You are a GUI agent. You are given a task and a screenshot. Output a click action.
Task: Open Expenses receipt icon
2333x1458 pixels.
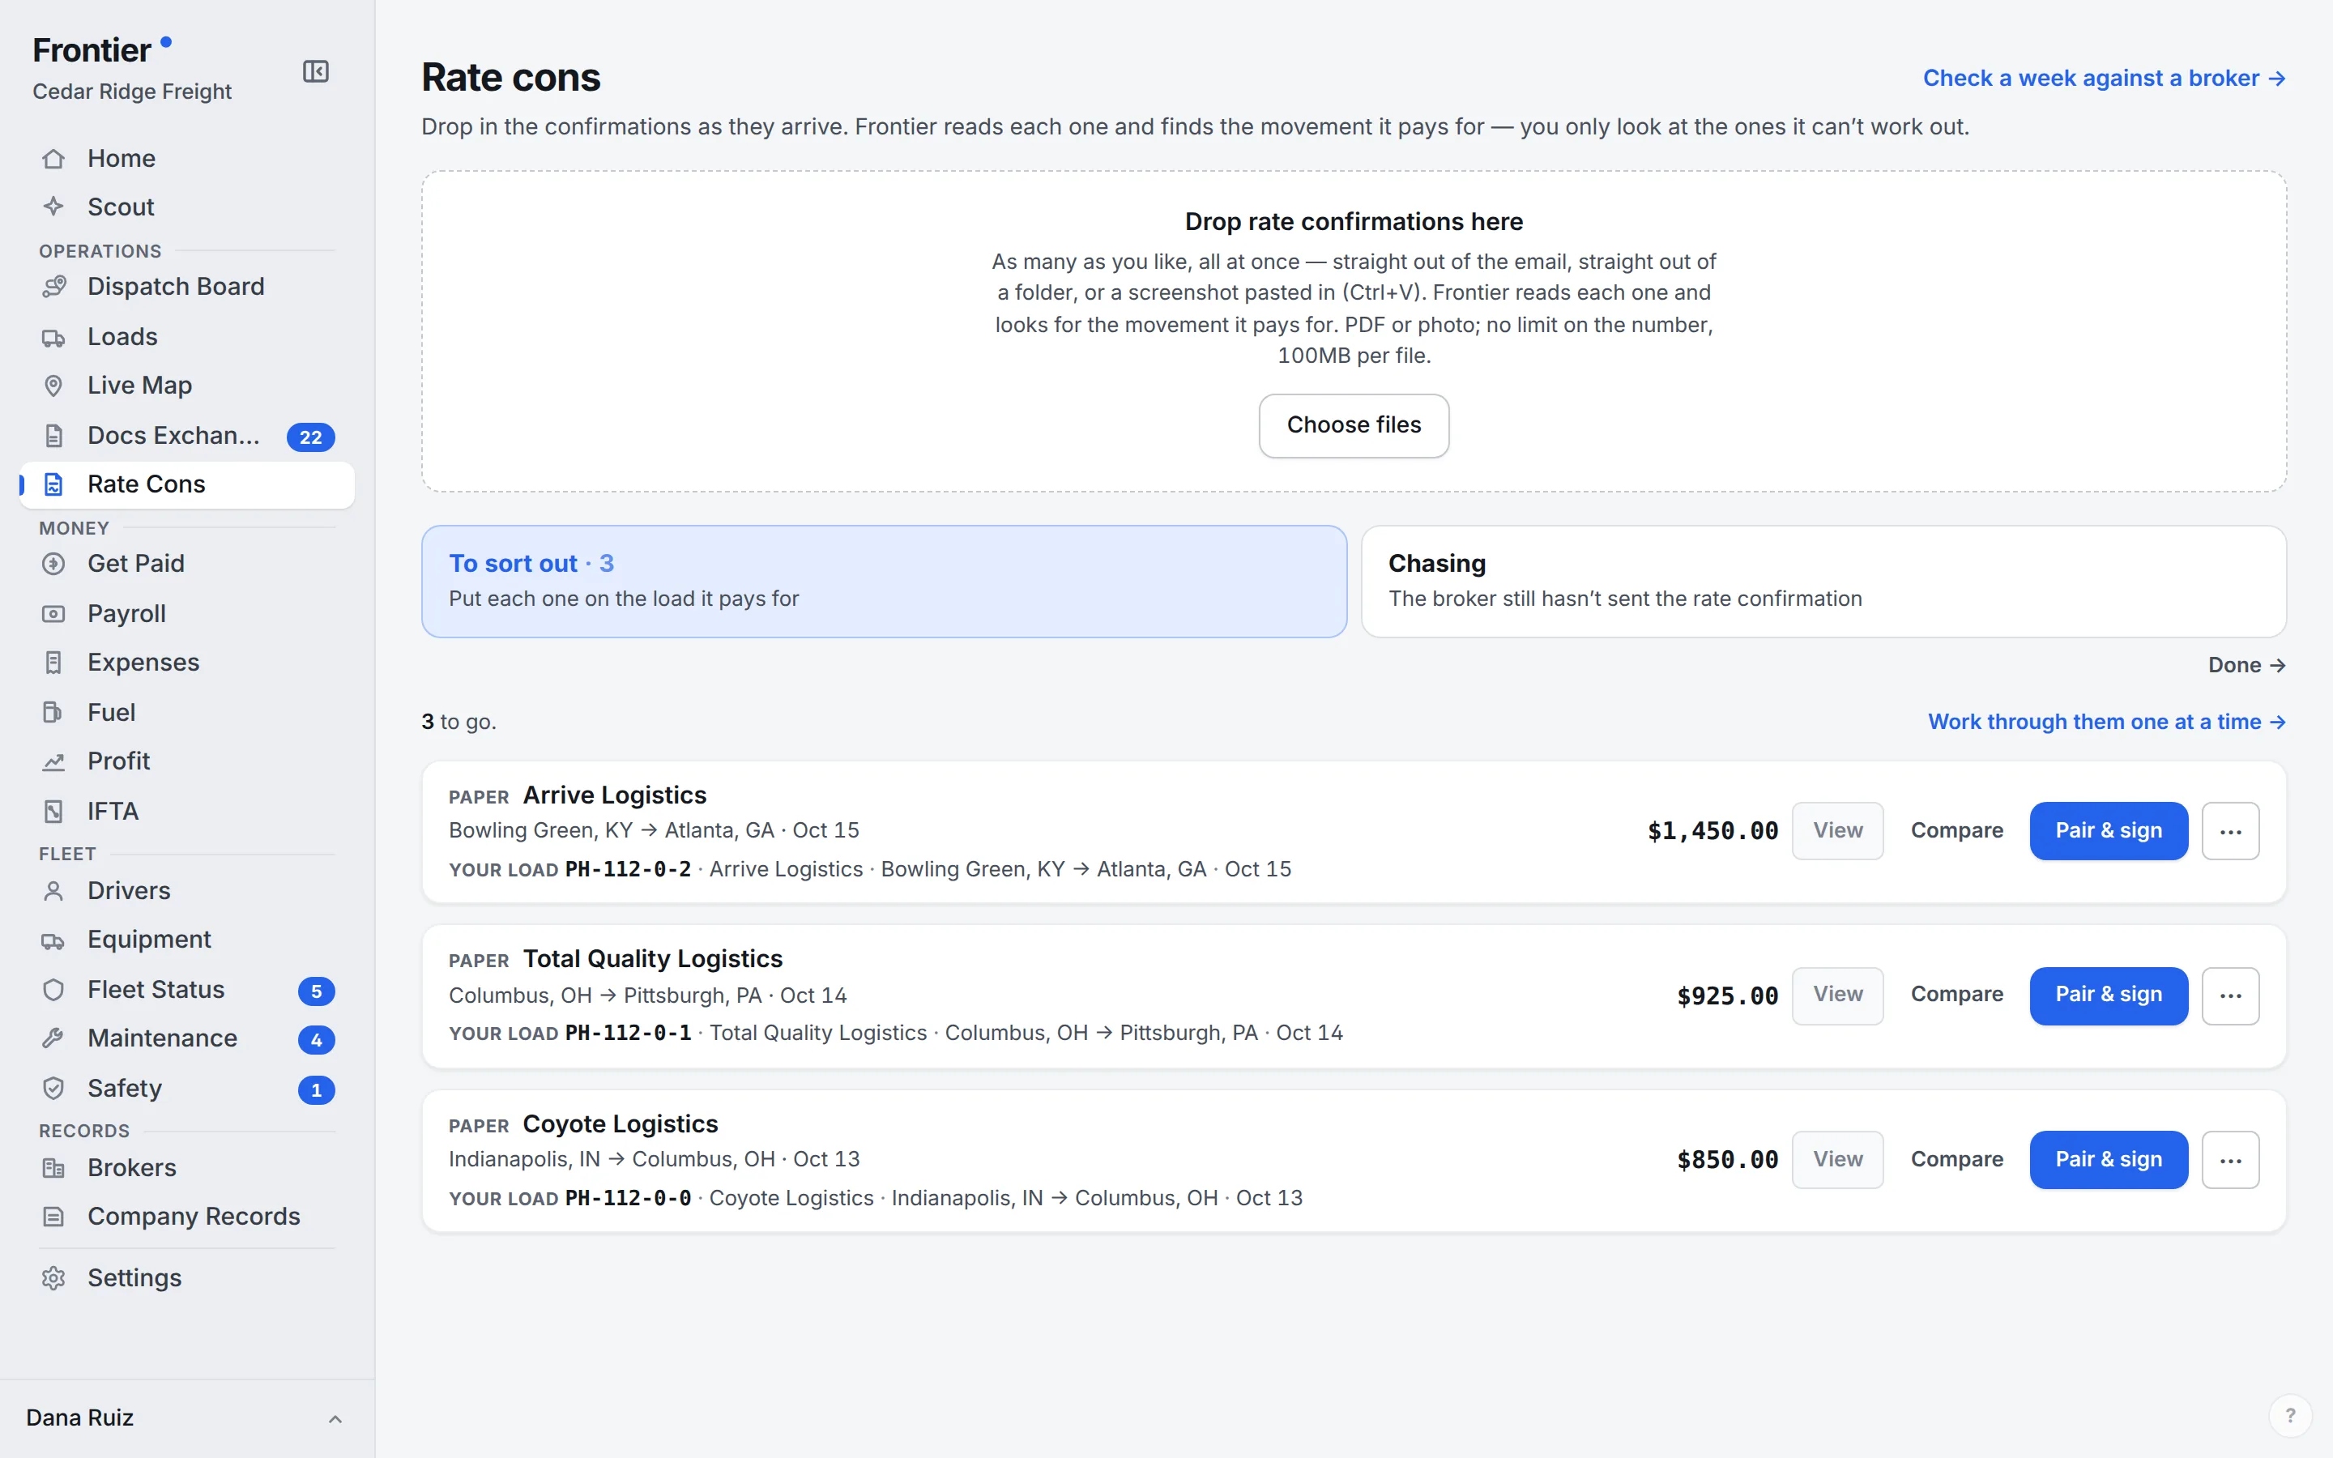(54, 663)
